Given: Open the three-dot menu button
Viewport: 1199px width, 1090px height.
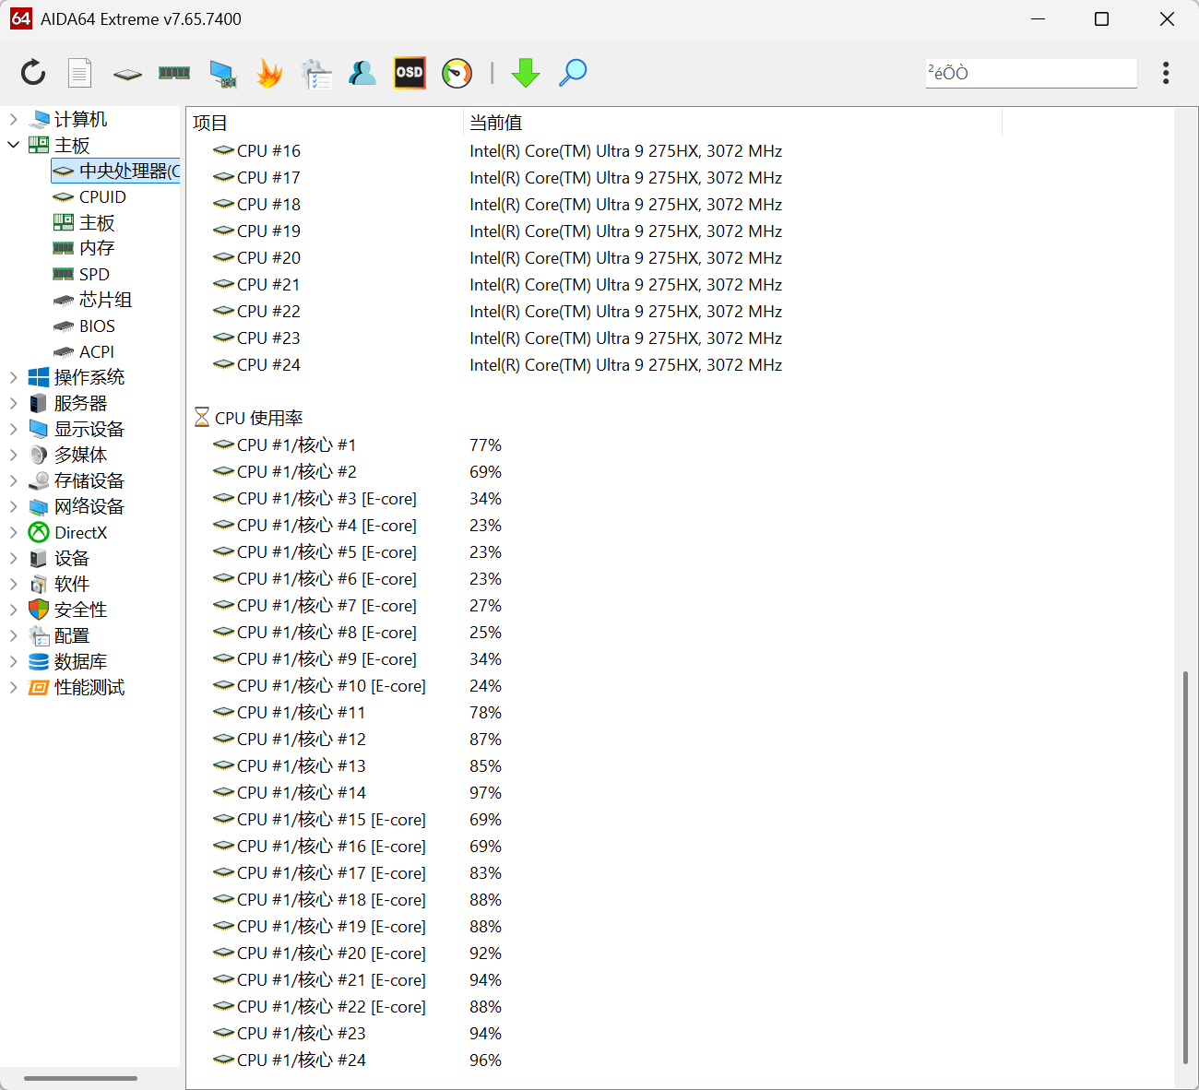Looking at the screenshot, I should tap(1166, 73).
